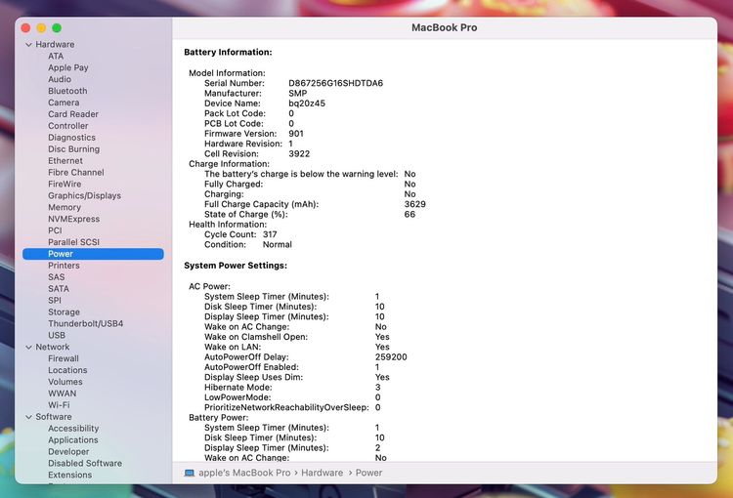Click the Software category label
This screenshot has height=498, width=733.
pos(54,417)
